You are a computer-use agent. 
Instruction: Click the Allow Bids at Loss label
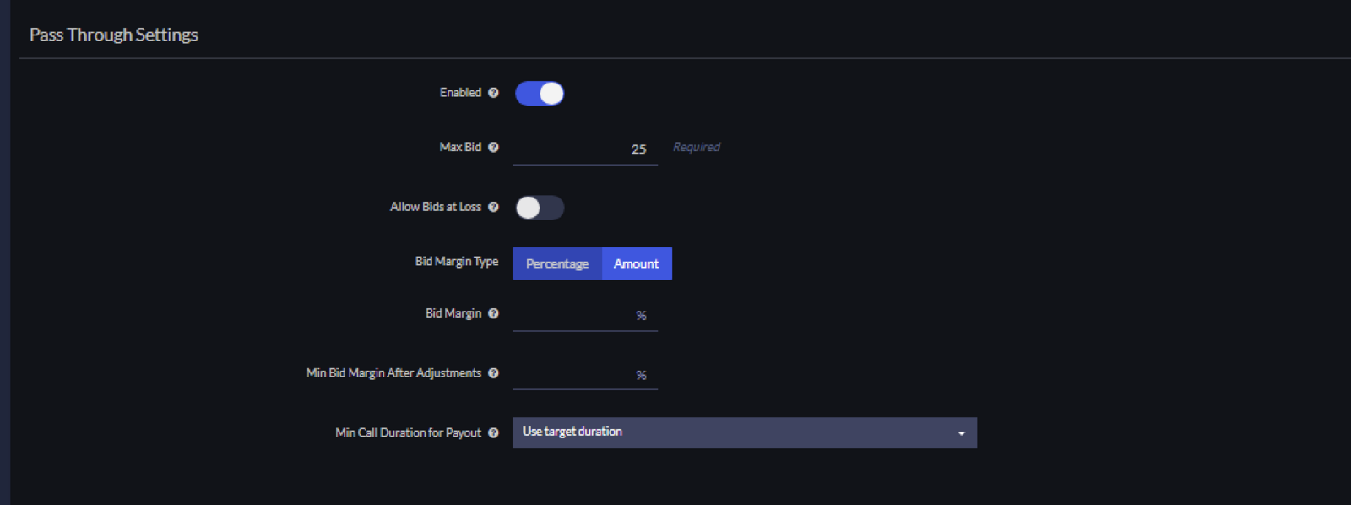click(436, 207)
